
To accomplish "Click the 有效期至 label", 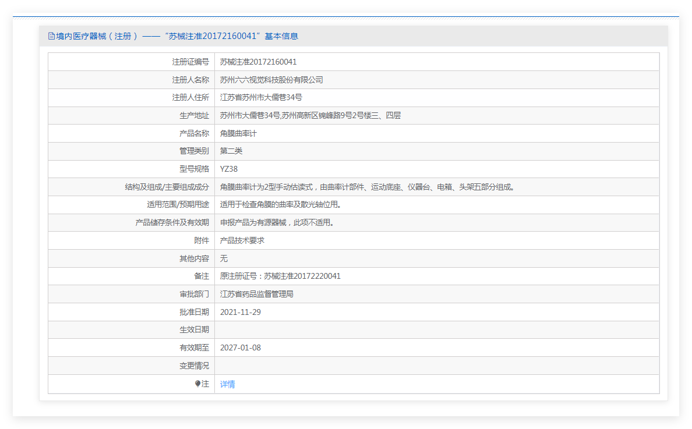I will [194, 348].
